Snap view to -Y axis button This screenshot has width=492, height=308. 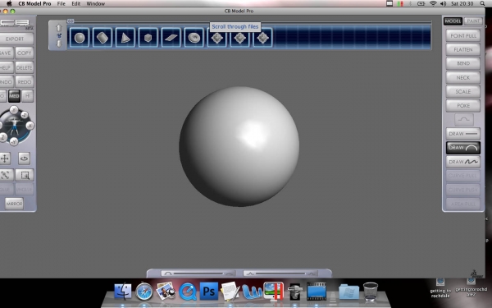click(x=13, y=142)
